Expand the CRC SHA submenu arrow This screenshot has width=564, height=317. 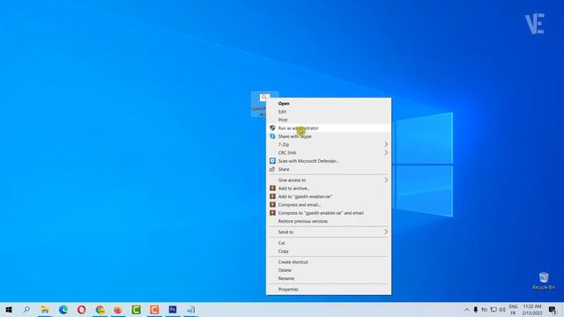click(386, 152)
